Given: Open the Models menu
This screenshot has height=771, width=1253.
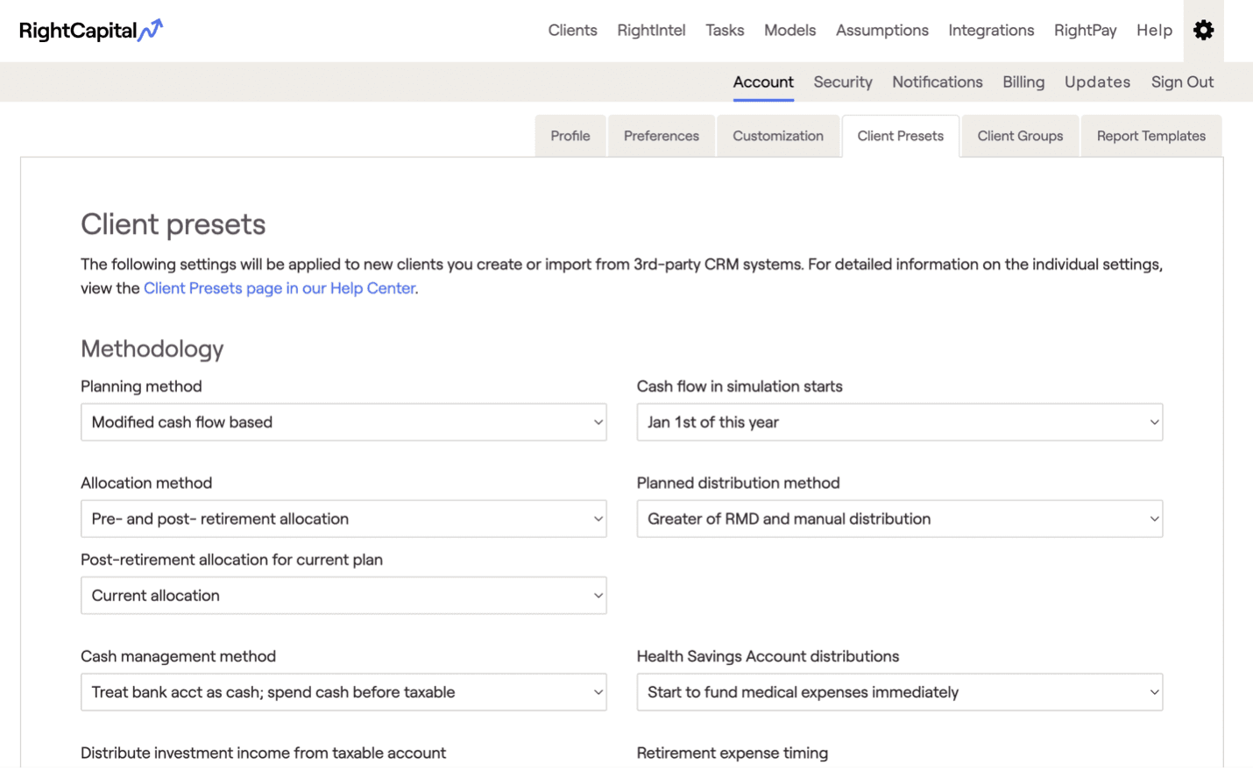Looking at the screenshot, I should pyautogui.click(x=789, y=31).
